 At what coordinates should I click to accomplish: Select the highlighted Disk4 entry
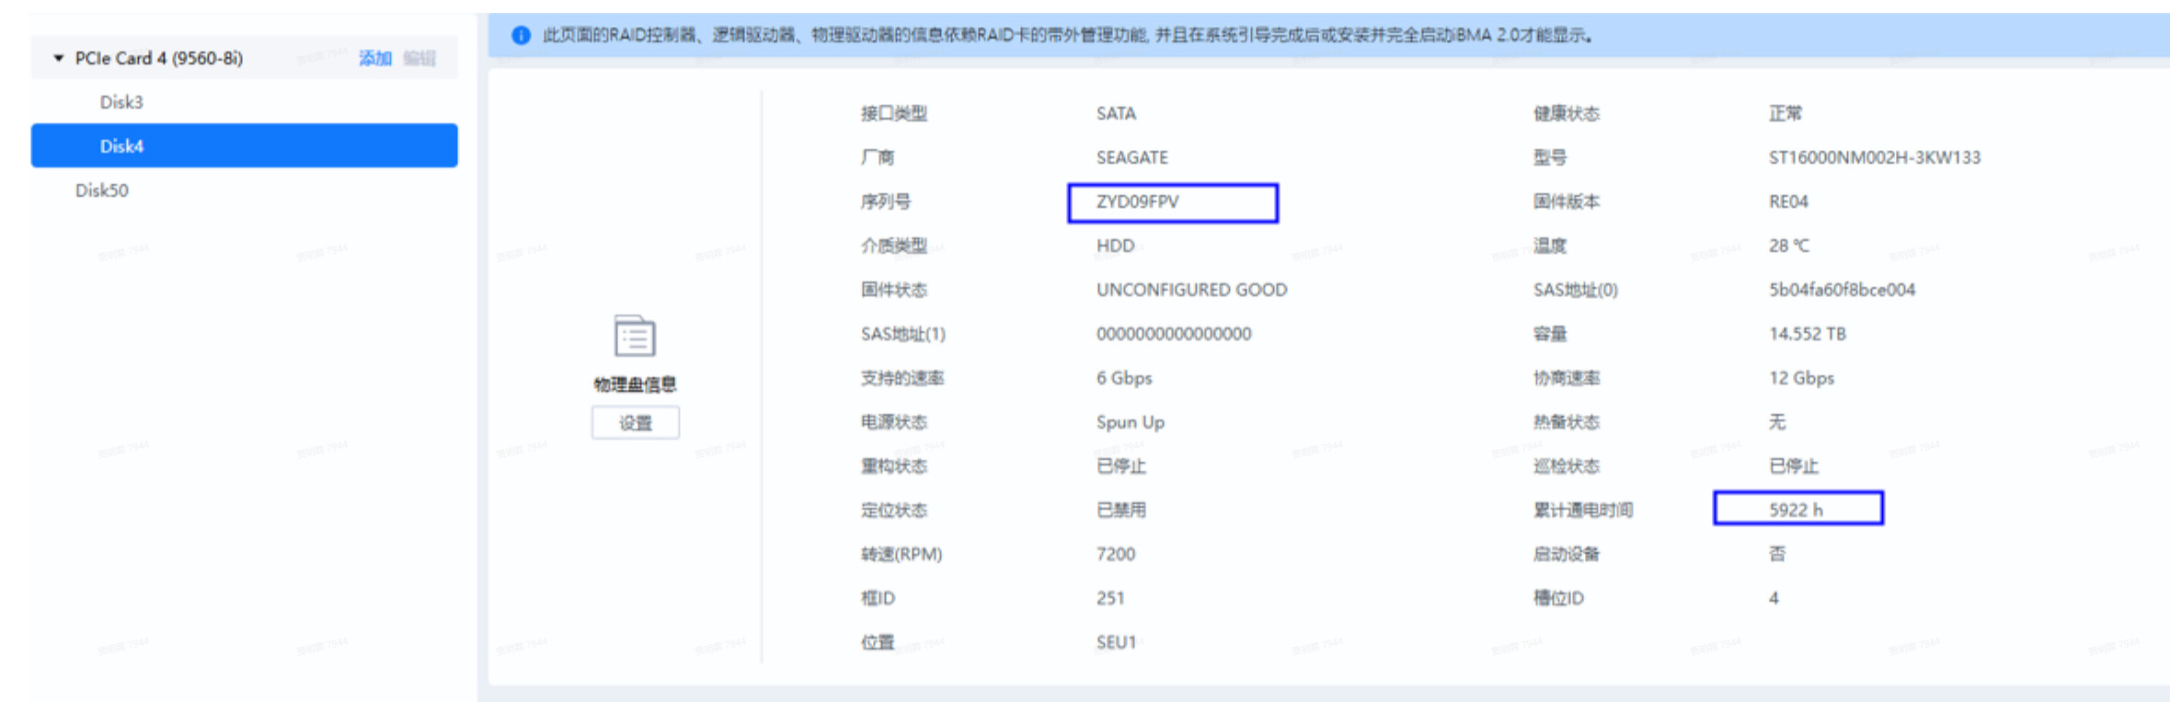121,146
